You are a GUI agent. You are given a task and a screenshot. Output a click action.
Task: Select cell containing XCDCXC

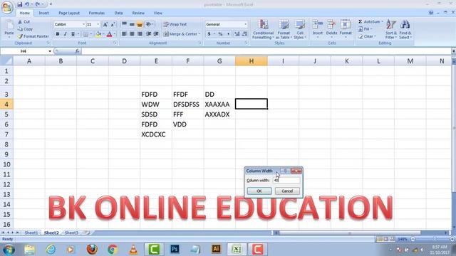point(156,134)
